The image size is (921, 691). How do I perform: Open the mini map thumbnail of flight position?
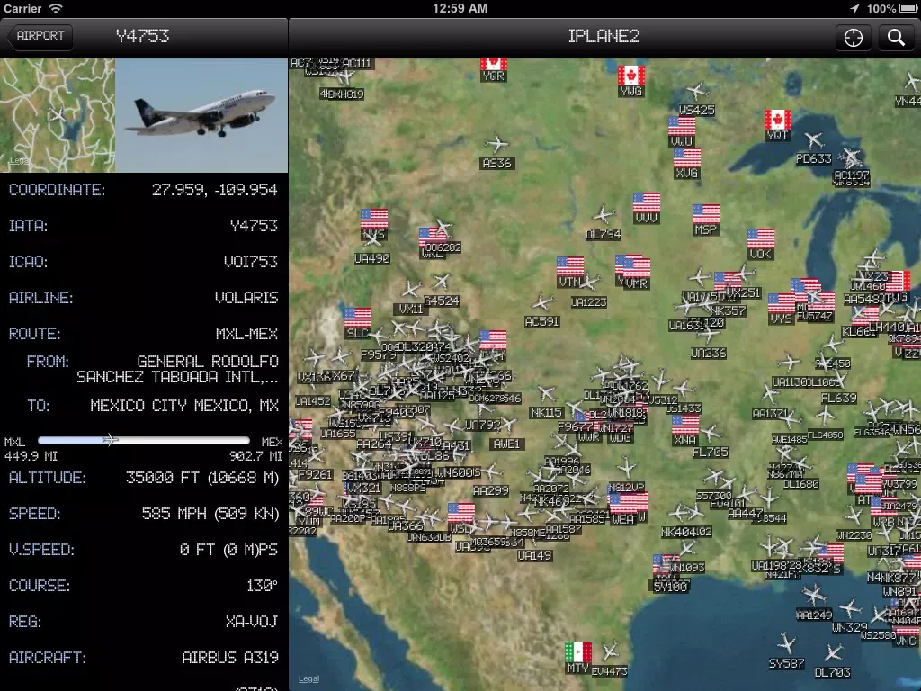58,115
